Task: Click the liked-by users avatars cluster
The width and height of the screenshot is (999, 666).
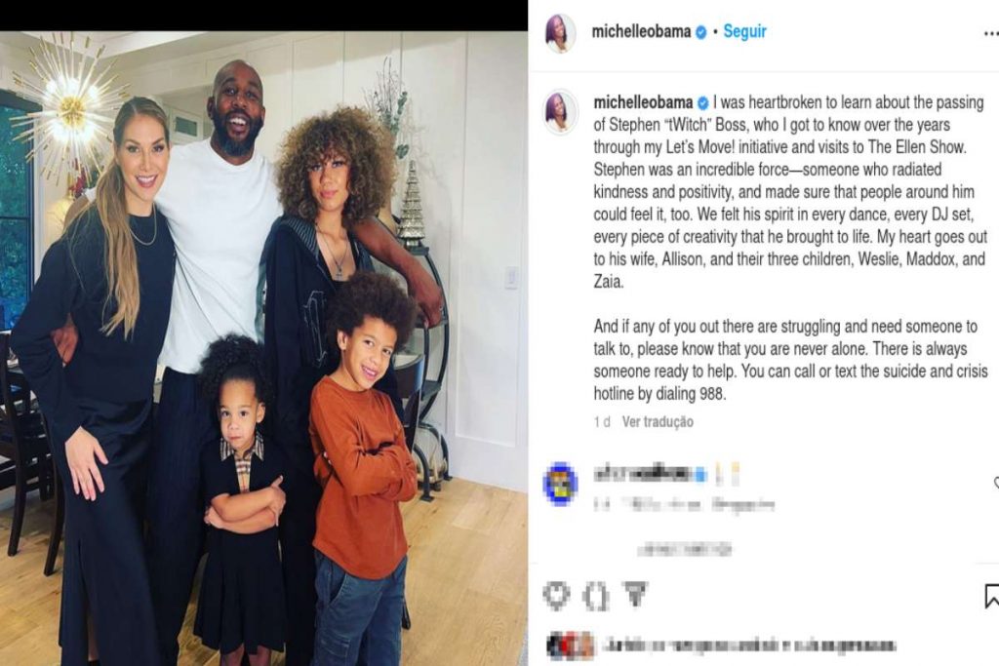Action: [570, 646]
